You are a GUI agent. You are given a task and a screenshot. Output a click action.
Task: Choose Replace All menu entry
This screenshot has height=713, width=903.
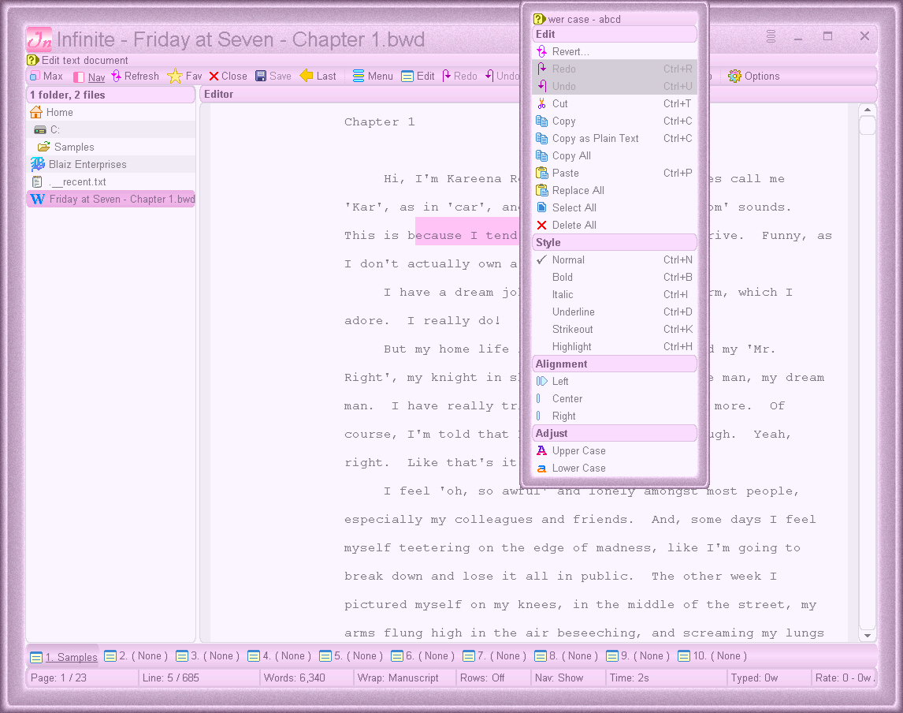click(x=615, y=190)
